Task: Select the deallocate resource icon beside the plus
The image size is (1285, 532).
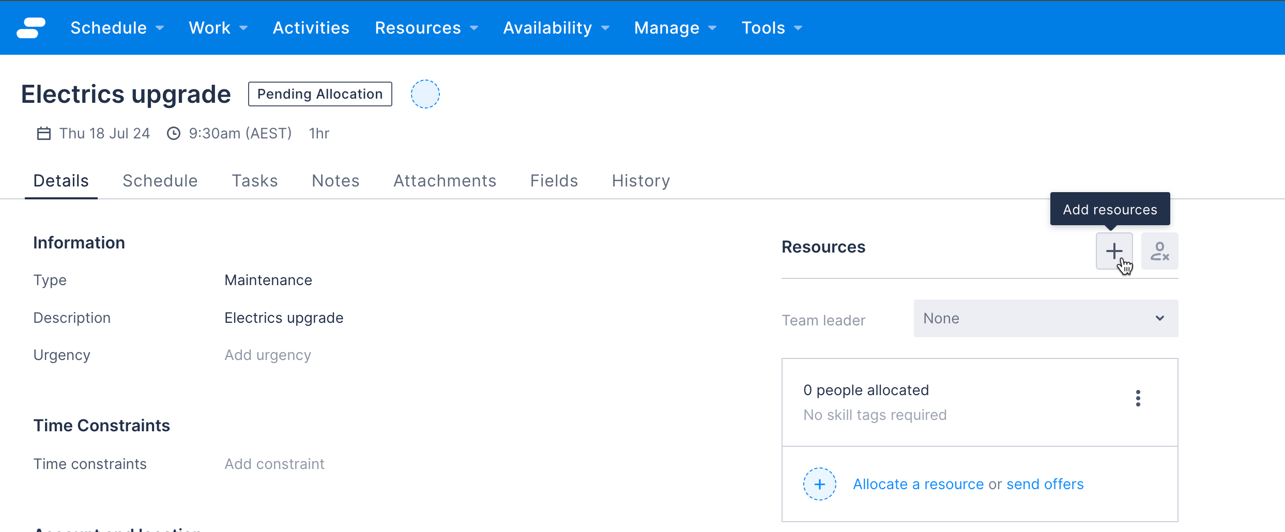Action: (x=1159, y=251)
